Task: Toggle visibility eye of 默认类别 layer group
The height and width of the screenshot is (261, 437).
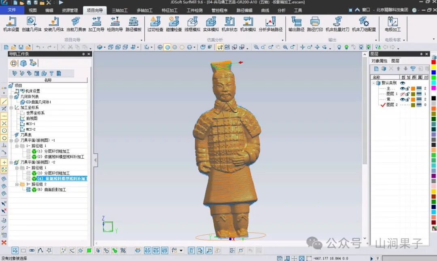Action: point(403,83)
